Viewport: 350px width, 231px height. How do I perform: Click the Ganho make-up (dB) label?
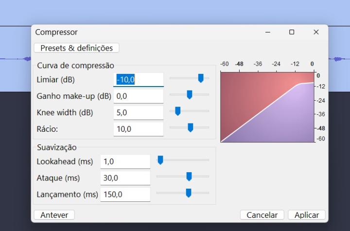(74, 96)
